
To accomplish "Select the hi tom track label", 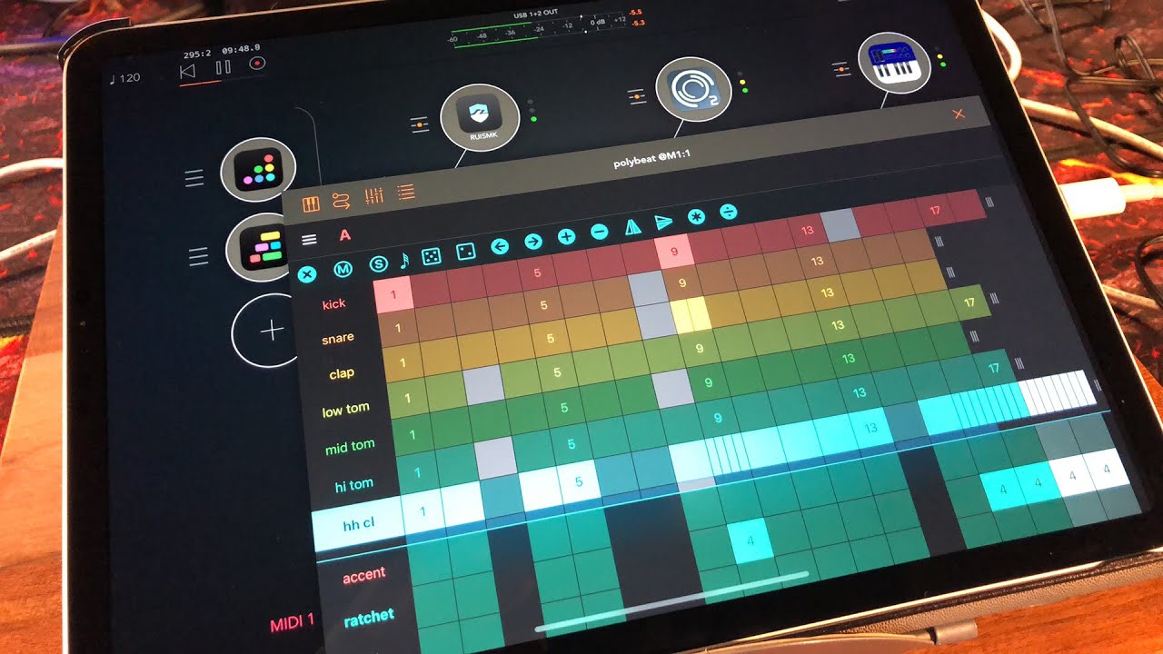I will click(353, 485).
